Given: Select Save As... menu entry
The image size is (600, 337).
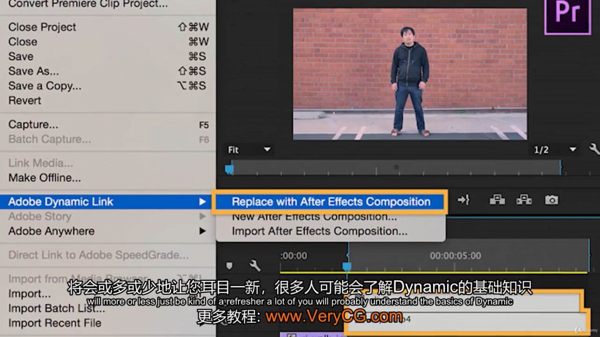Looking at the screenshot, I should (x=108, y=71).
